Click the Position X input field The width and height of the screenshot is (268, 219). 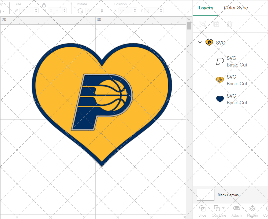pos(126,11)
